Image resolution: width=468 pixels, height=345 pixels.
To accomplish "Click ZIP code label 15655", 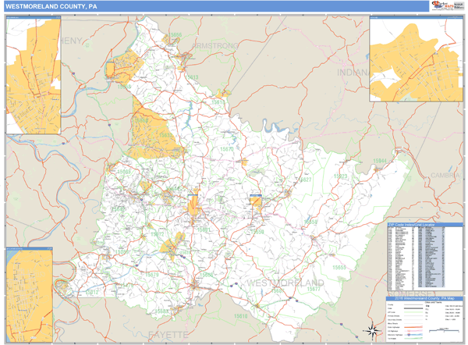I will [x=339, y=268].
